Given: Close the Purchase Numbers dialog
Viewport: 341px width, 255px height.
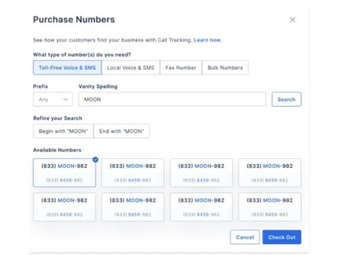Looking at the screenshot, I should click(x=293, y=20).
